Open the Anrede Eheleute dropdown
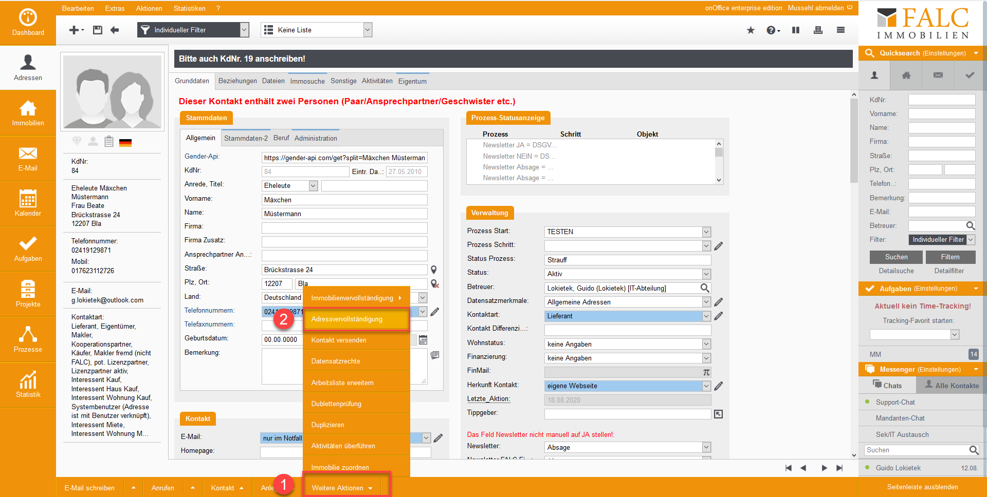Viewport: 987px width, 497px height. pos(313,186)
